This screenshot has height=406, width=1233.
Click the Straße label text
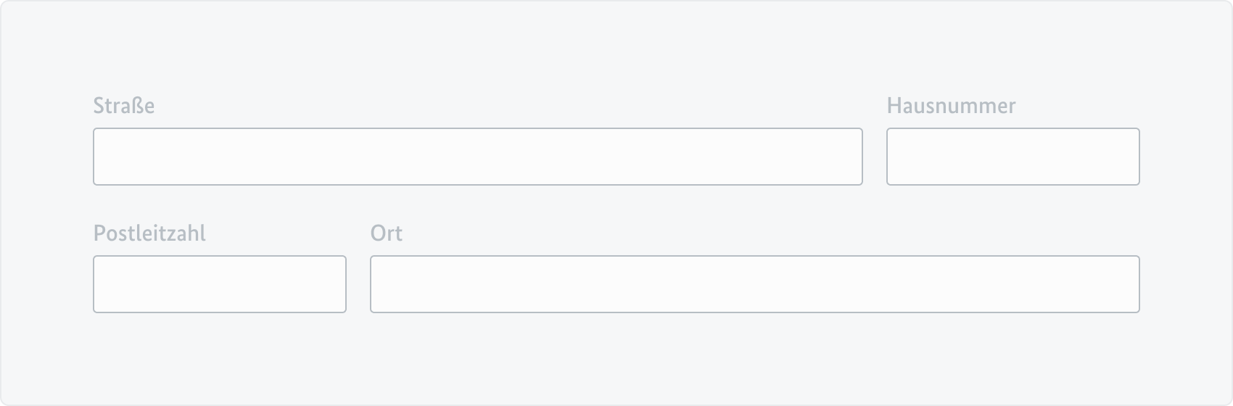pyautogui.click(x=124, y=106)
